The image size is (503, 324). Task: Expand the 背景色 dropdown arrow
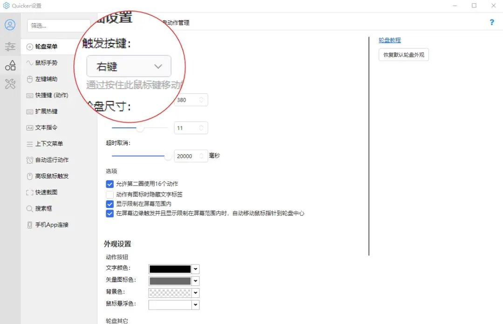click(196, 292)
